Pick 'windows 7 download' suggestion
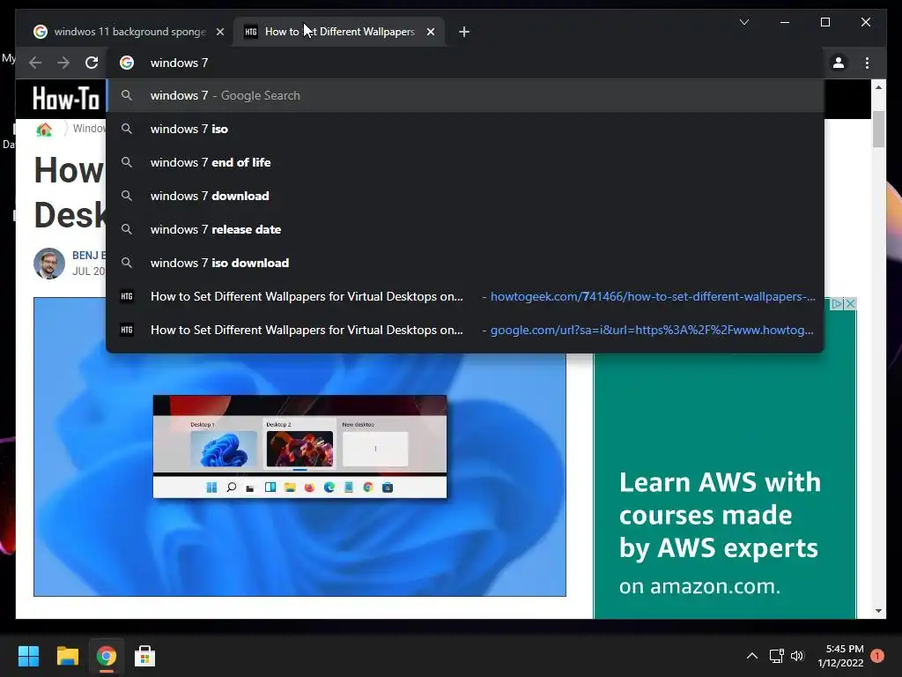Screen dimensions: 902x677 point(465,196)
